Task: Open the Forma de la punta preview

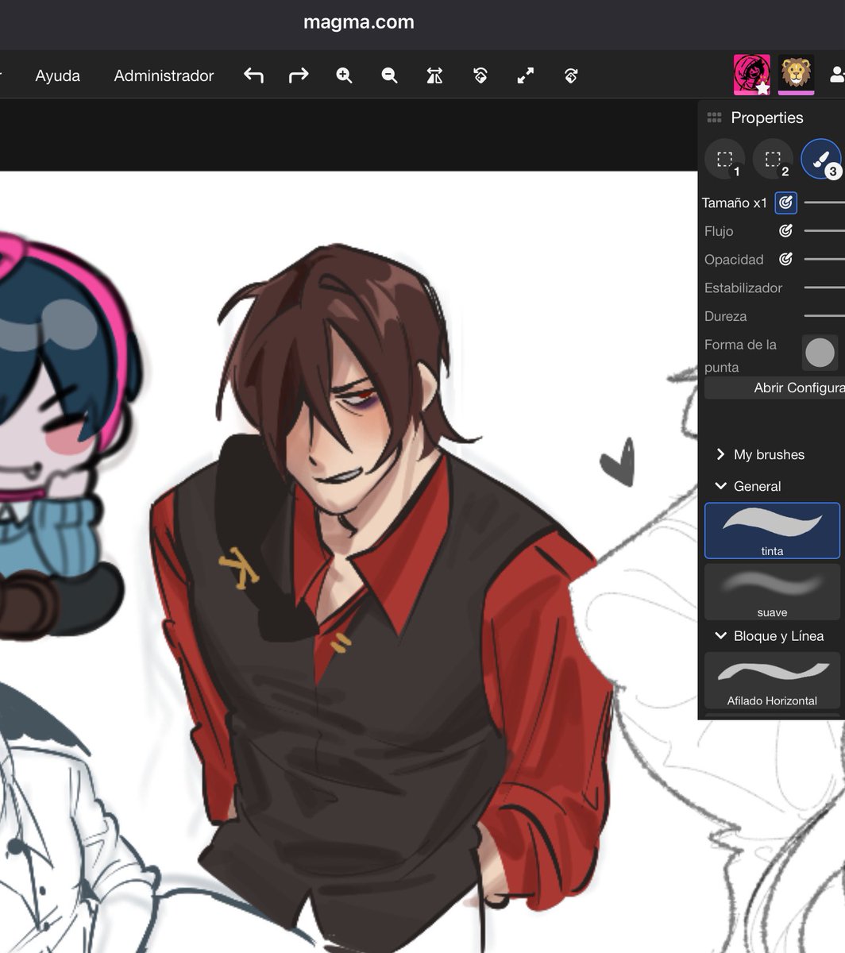Action: tap(820, 353)
